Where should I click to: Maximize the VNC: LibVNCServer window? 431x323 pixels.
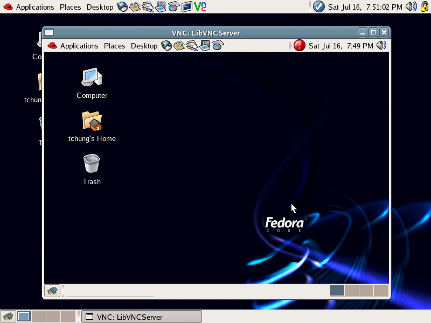[x=373, y=33]
